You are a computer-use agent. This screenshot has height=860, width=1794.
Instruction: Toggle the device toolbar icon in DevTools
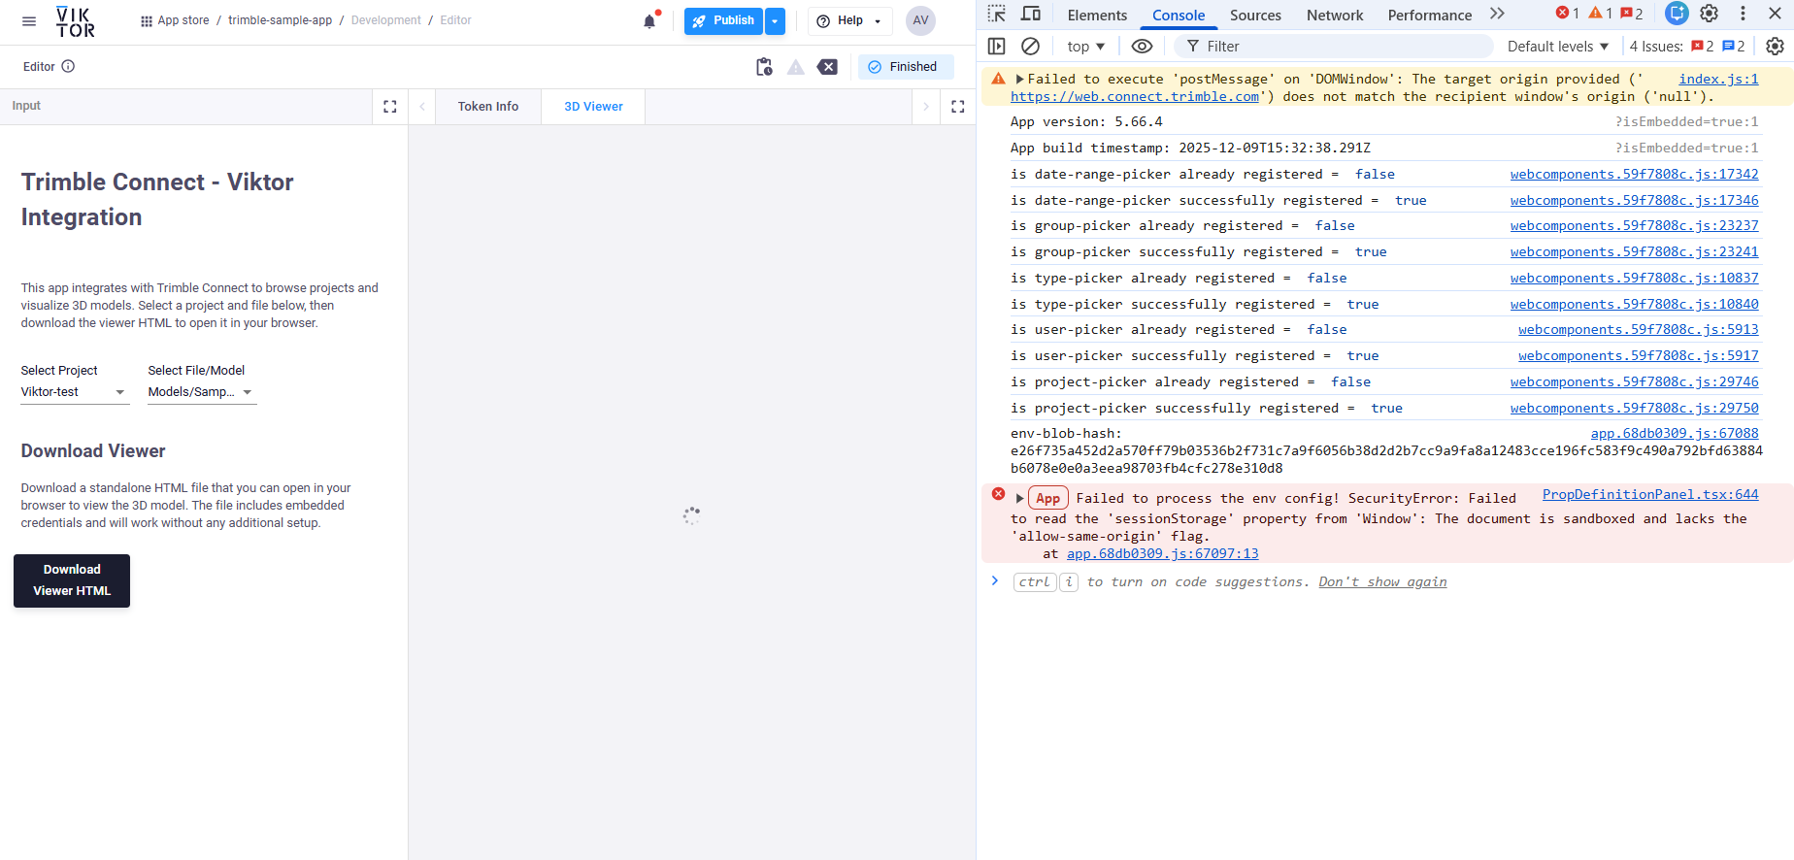click(1031, 15)
